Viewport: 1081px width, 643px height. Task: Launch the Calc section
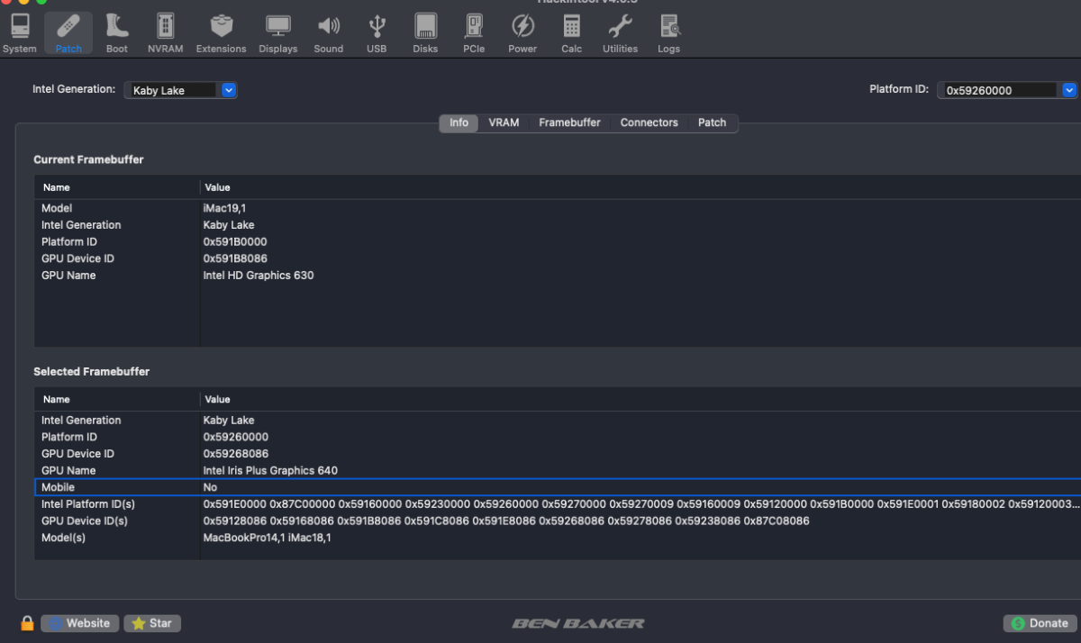(571, 33)
